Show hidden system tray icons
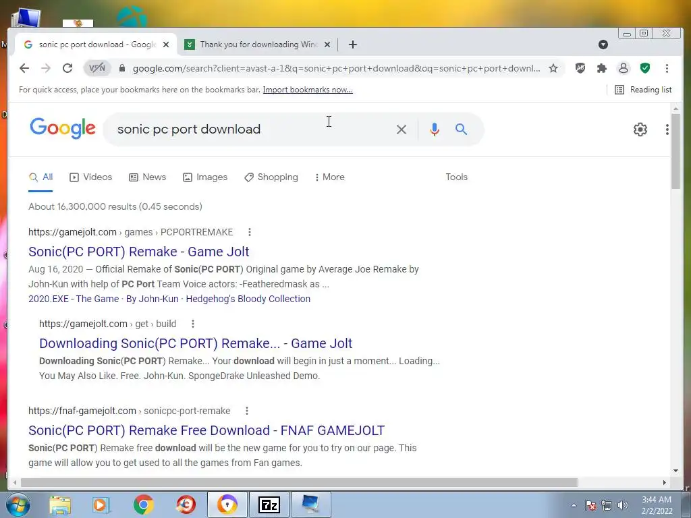 [x=574, y=505]
